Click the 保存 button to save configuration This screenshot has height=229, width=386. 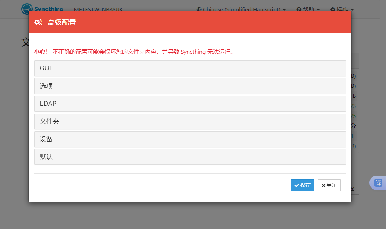[302, 185]
